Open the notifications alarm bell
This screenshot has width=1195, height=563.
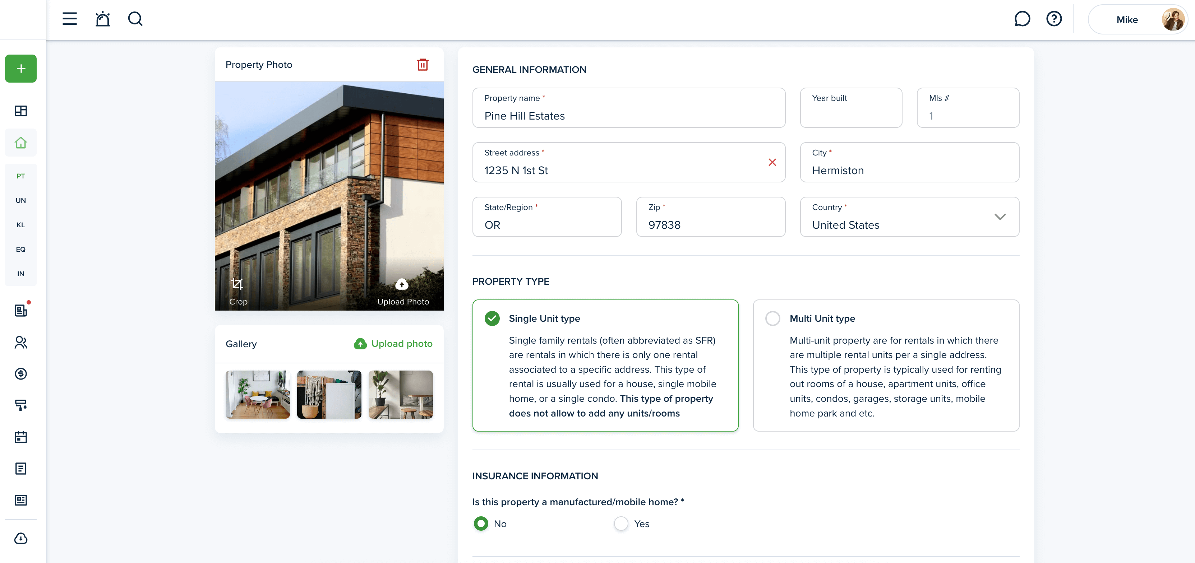(x=102, y=19)
